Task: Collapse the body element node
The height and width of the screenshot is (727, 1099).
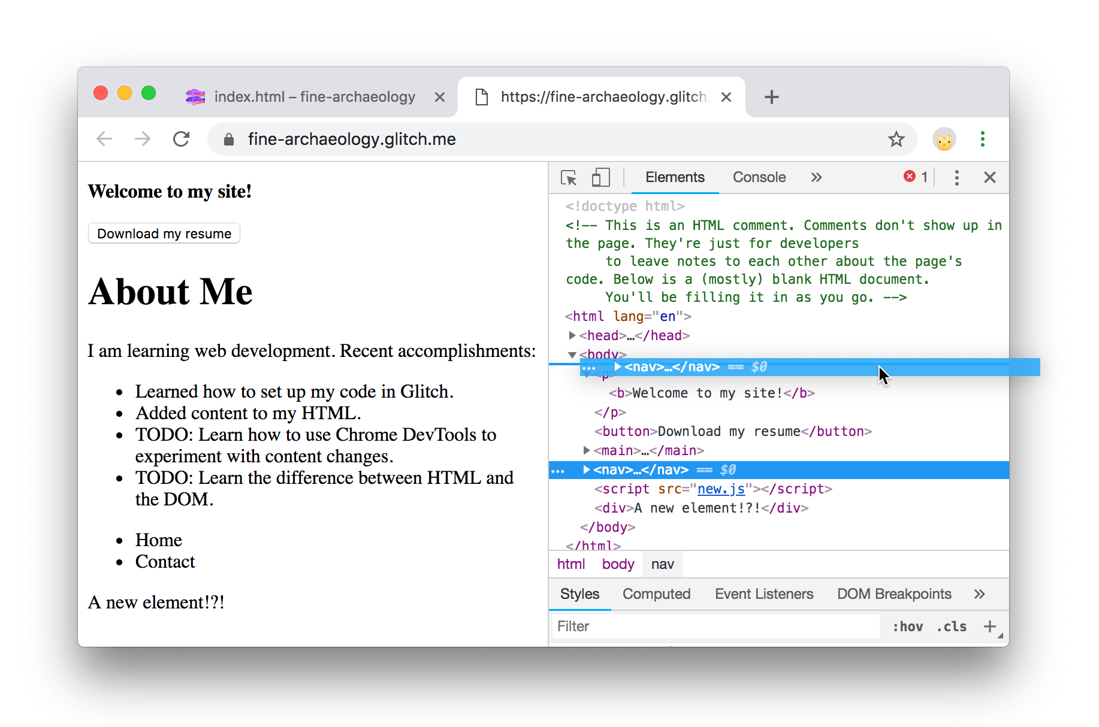Action: 572,355
